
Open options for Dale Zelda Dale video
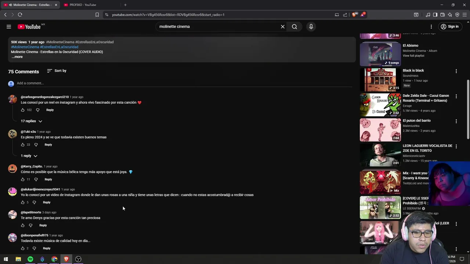(x=456, y=96)
